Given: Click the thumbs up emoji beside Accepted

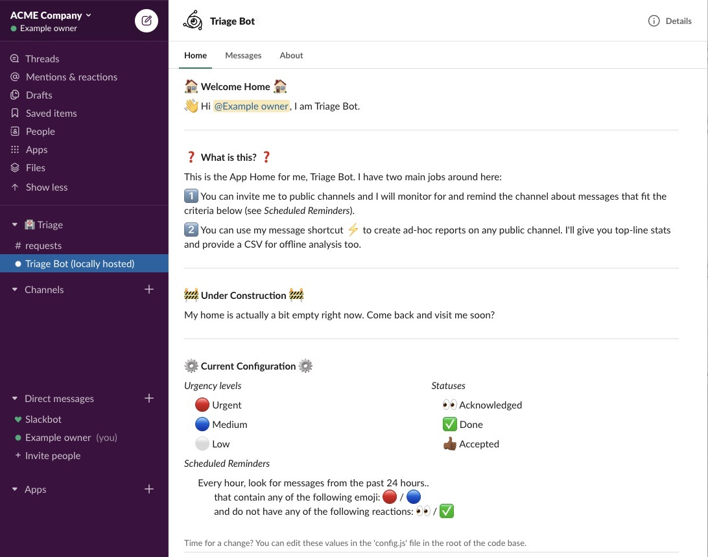Looking at the screenshot, I should pyautogui.click(x=450, y=444).
